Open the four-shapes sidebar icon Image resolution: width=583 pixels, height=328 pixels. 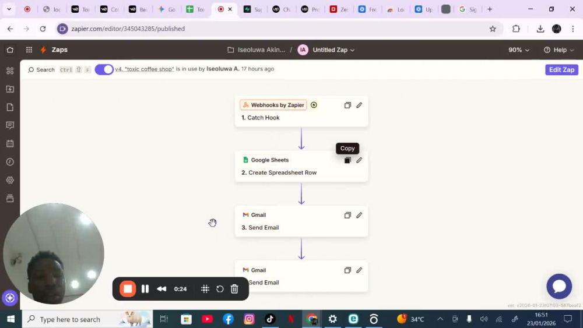click(x=10, y=71)
